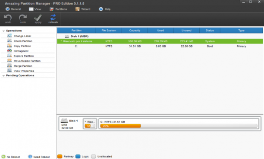264x159 pixels.
Task: Open the View menu
Action: click(x=35, y=9)
